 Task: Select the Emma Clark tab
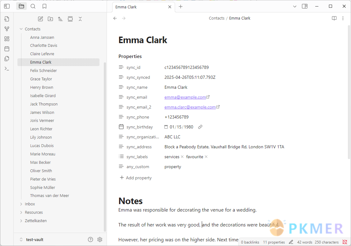click(137, 7)
